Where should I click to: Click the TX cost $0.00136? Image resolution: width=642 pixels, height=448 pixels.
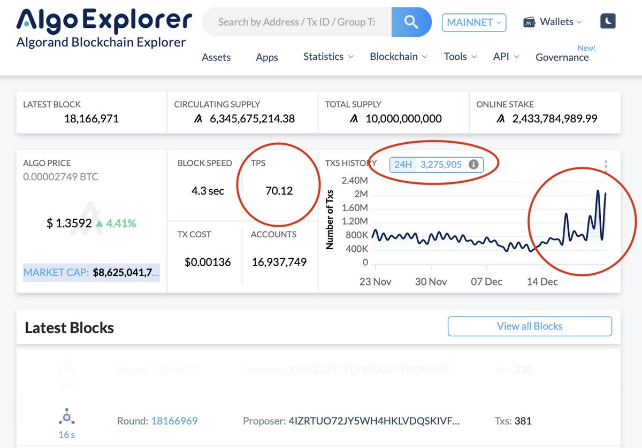[208, 262]
